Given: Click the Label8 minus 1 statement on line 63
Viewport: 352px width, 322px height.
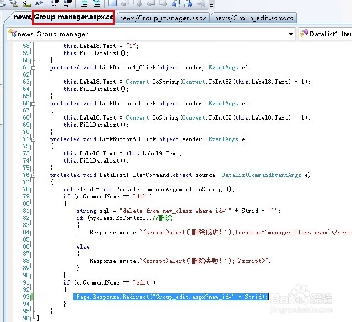Looking at the screenshot, I should point(187,82).
